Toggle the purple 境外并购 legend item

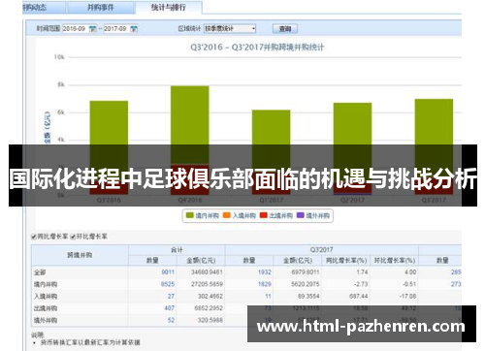pos(313,215)
